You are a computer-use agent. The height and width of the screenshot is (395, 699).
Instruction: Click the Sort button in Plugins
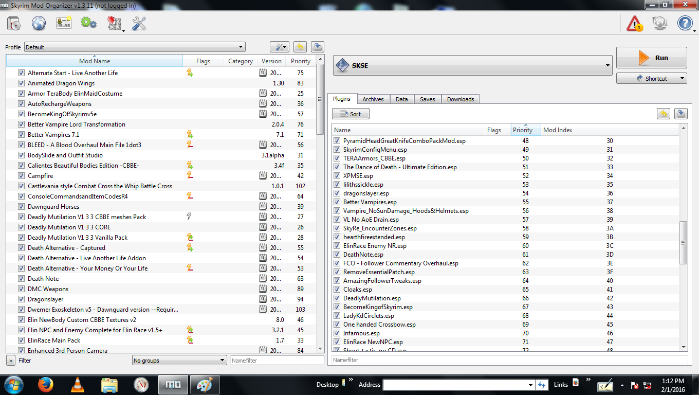pos(351,114)
